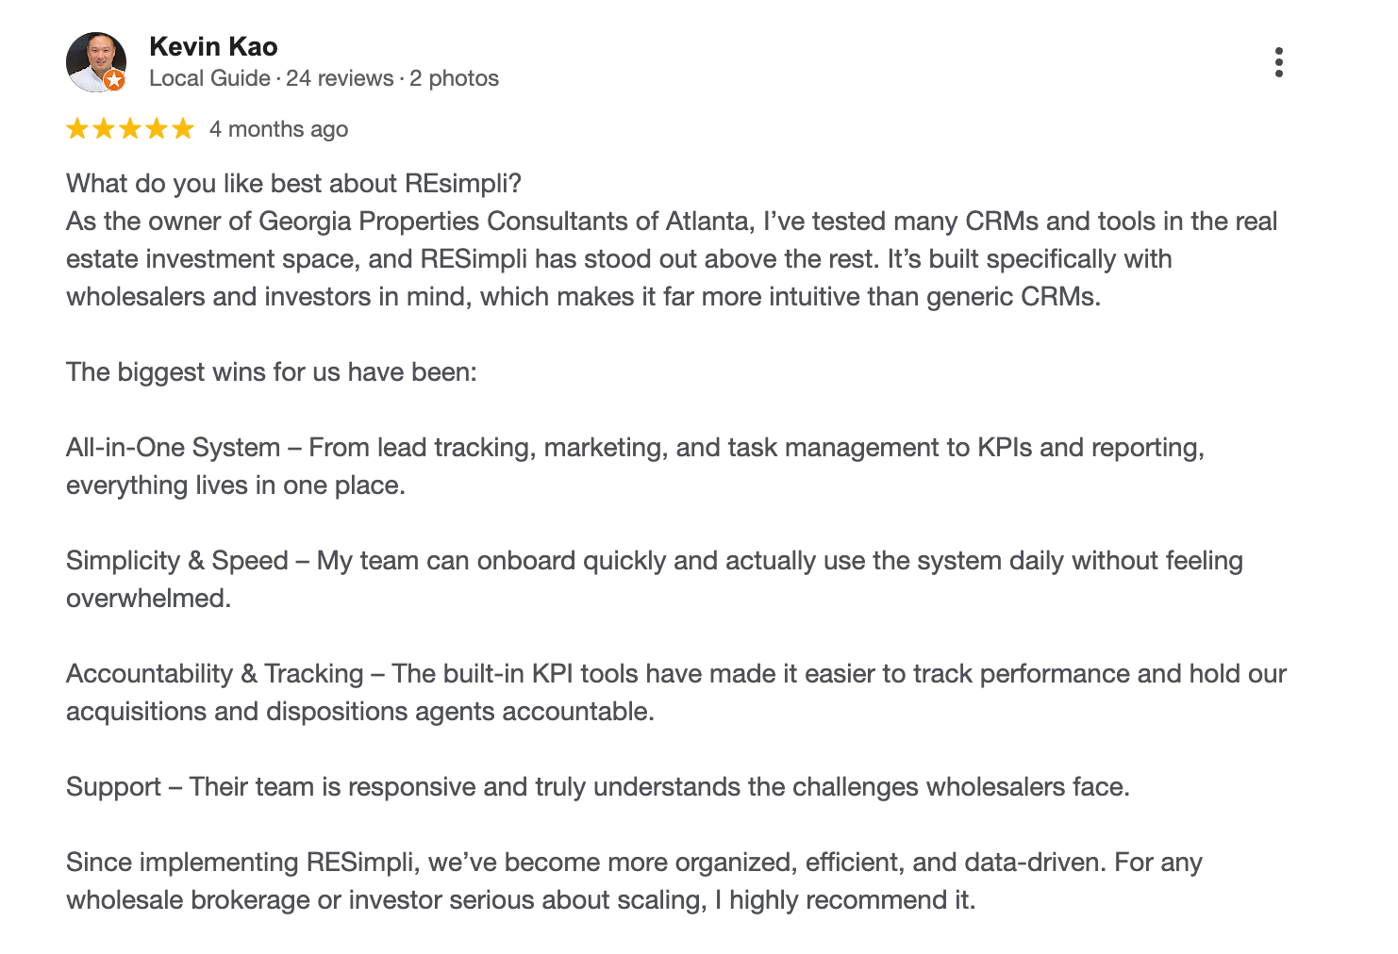Screen dimensions: 1398x954
Task: Click the Local Guide label
Action: 209,78
